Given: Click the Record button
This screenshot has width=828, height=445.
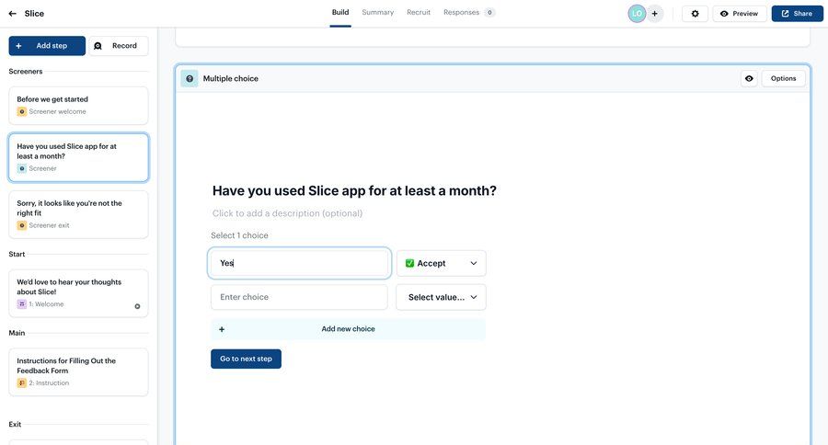Looking at the screenshot, I should click(x=119, y=46).
